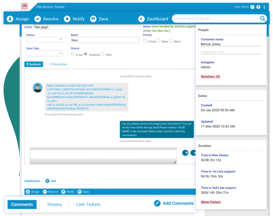This screenshot has height=216, width=273.
Task: Click the status text 'Issue handled by 2nd line support'
Action: (x=174, y=26)
